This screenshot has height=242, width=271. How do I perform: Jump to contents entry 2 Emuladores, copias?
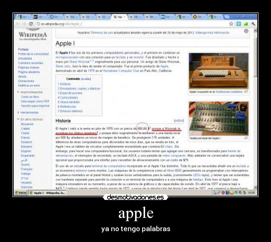tap(79, 89)
